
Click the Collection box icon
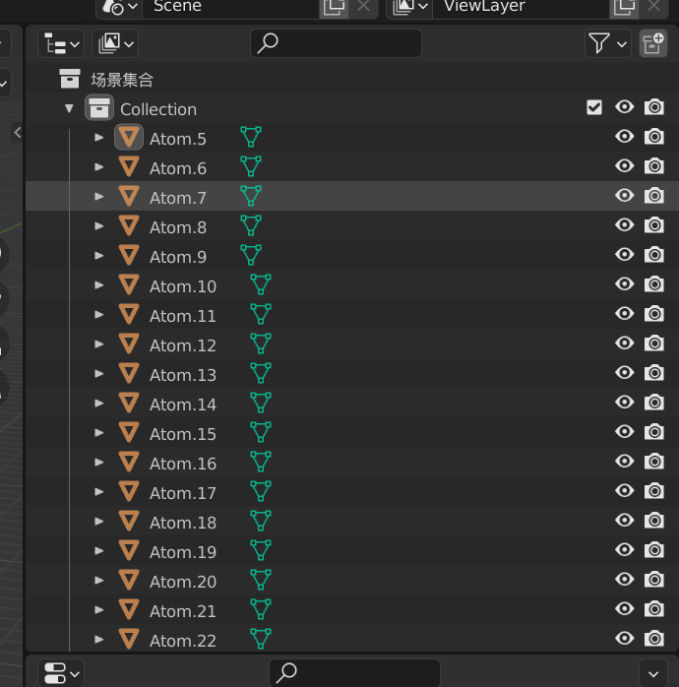click(99, 108)
